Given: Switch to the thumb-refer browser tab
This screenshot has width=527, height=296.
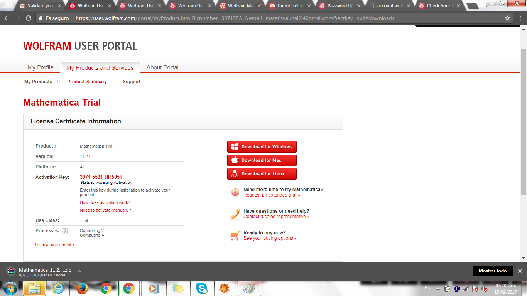Looking at the screenshot, I should [290, 6].
